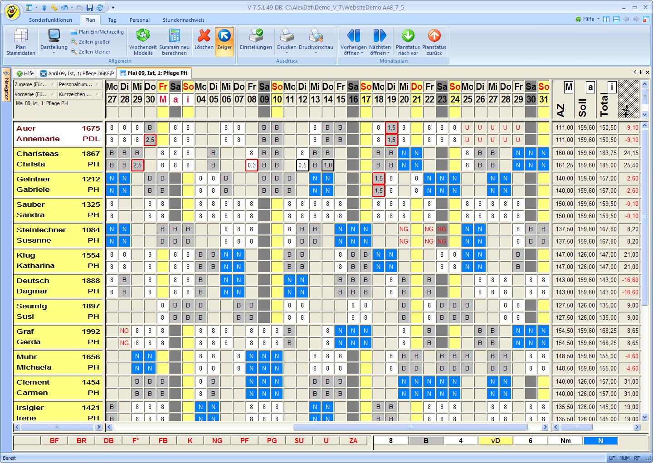Expand the Vorherigen öffnen dropdown
This screenshot has height=463, width=653.
362,53
